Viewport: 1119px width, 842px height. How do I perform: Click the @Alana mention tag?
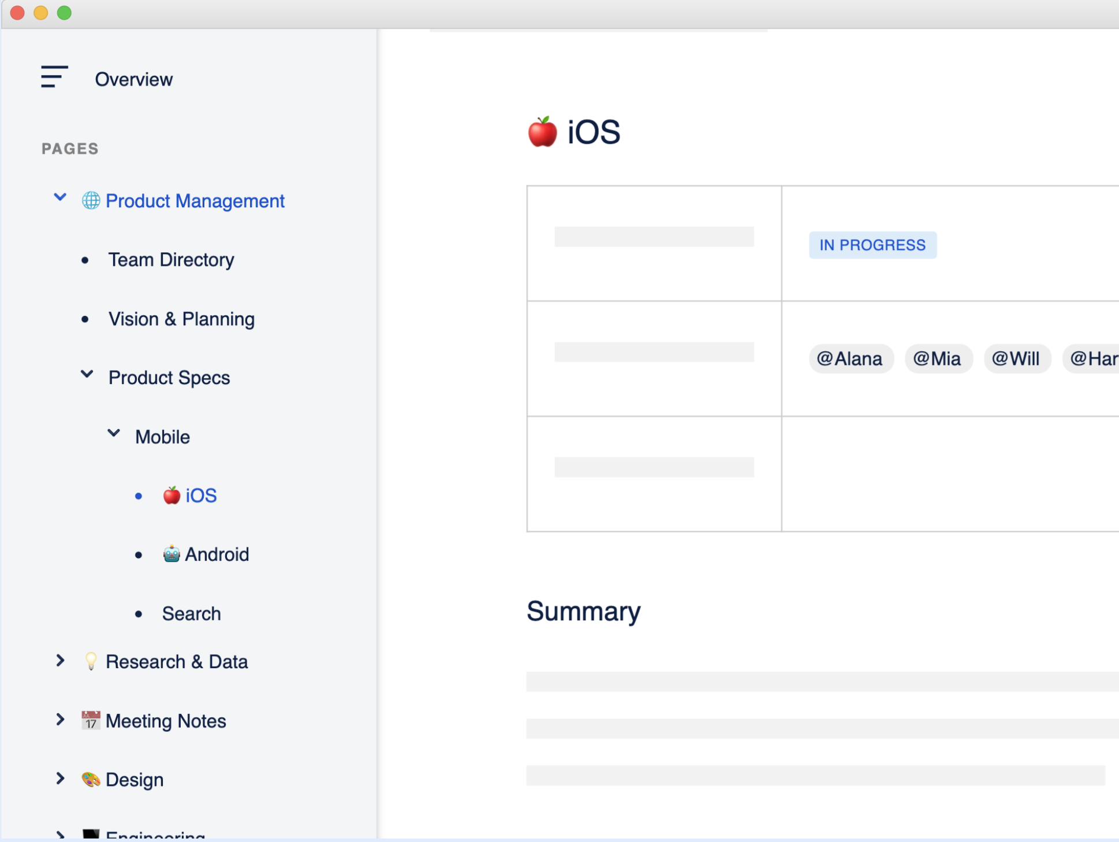point(851,359)
